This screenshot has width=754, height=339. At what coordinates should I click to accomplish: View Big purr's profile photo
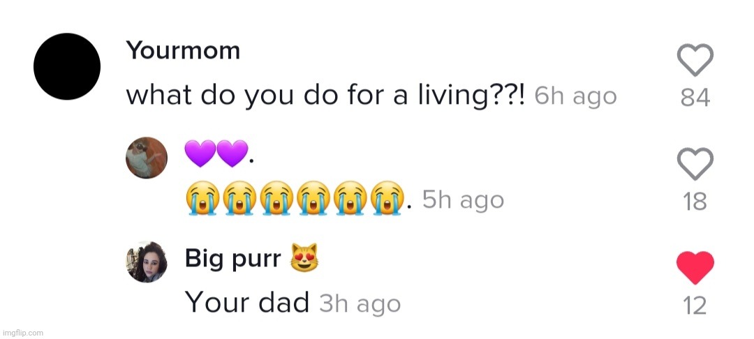tap(147, 262)
